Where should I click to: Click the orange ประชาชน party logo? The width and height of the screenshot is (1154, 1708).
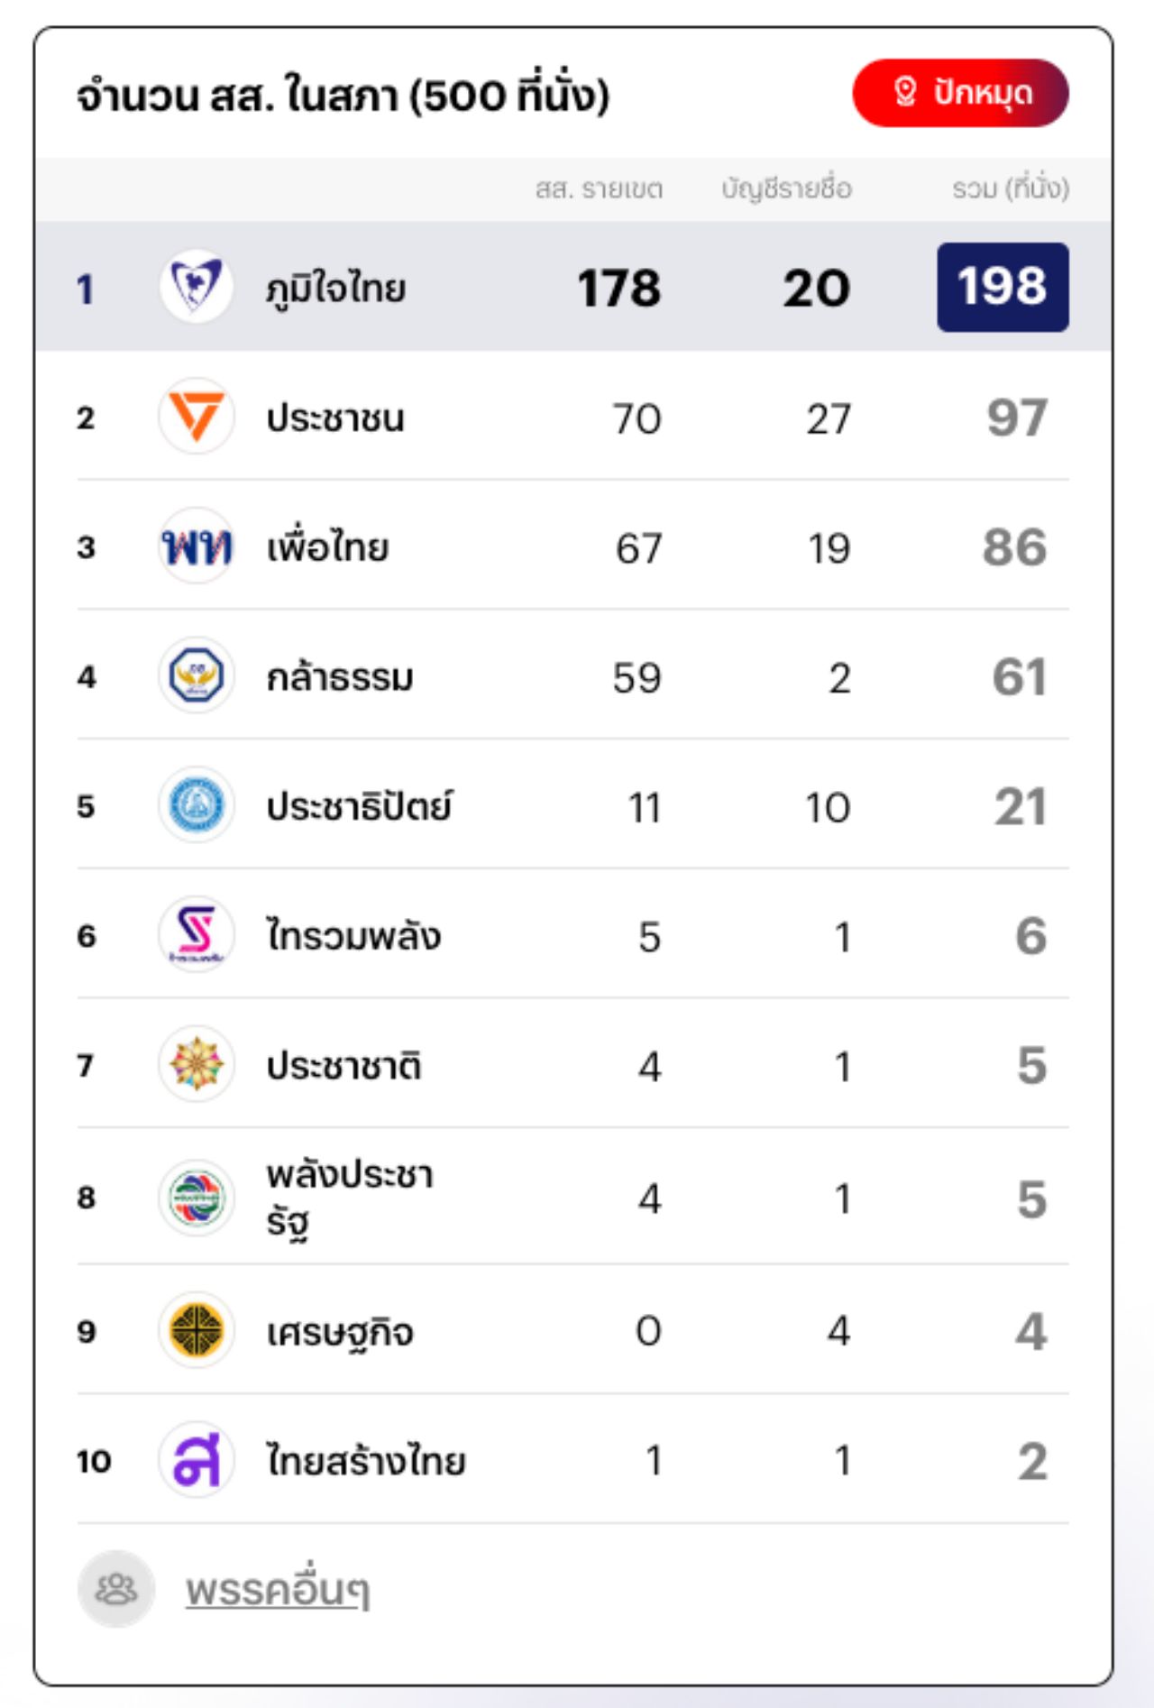click(197, 417)
